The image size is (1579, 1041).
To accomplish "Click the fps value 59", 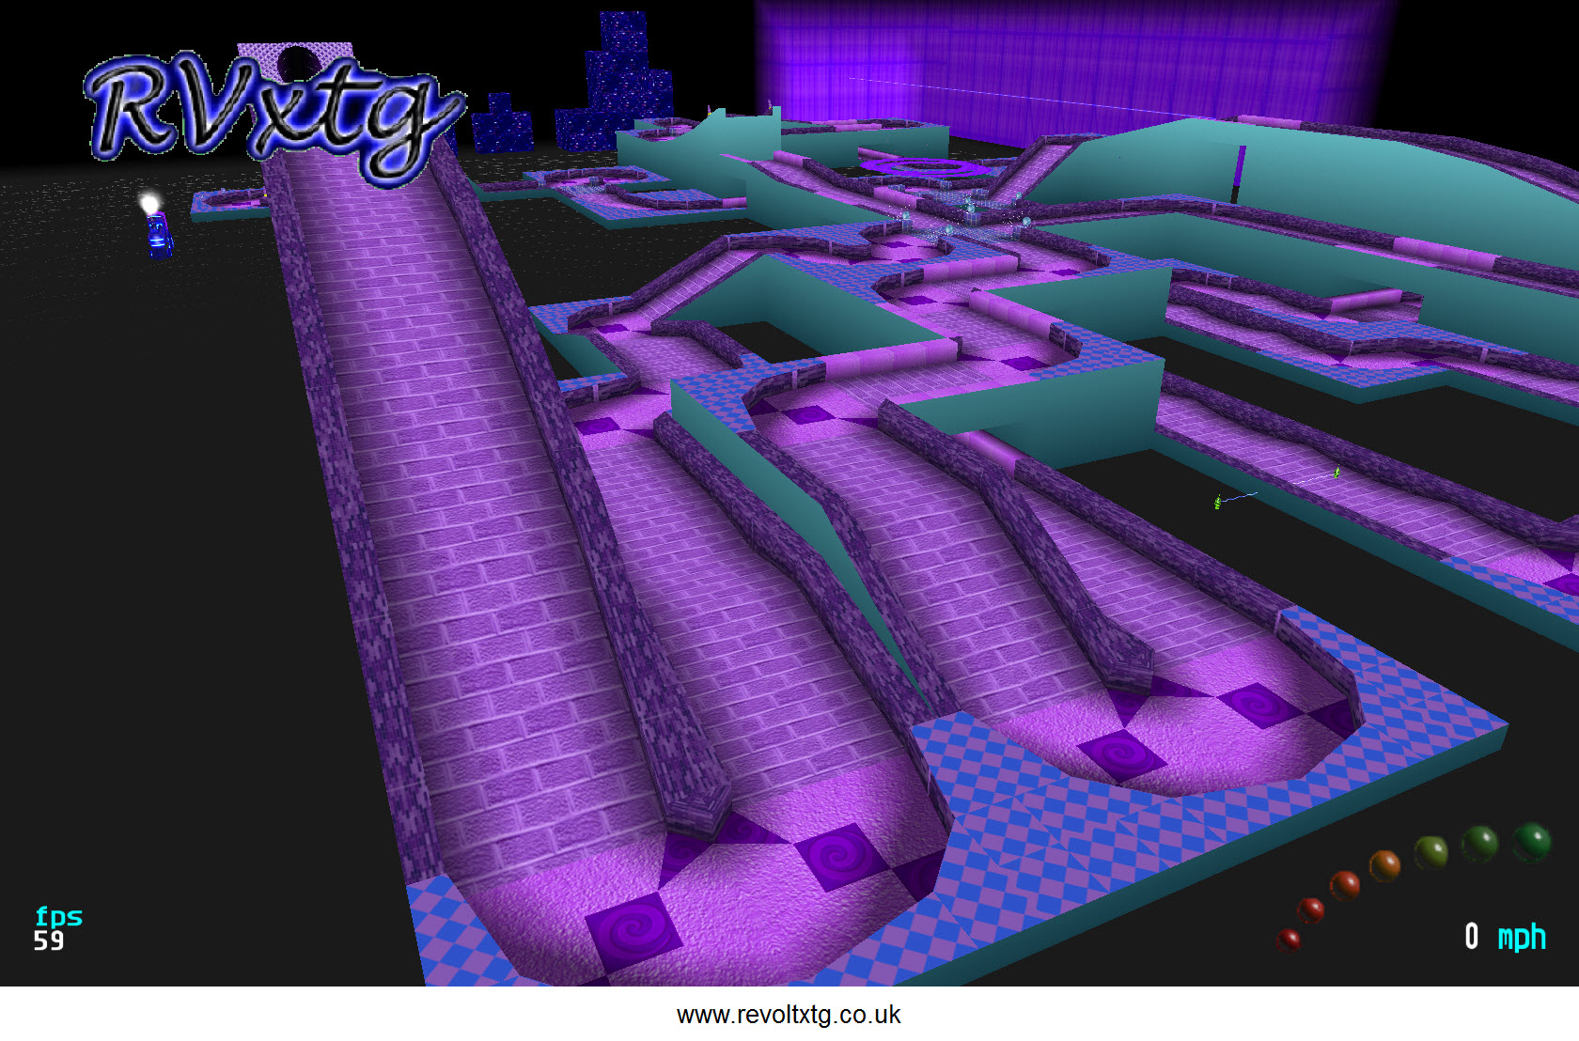I will 49,940.
